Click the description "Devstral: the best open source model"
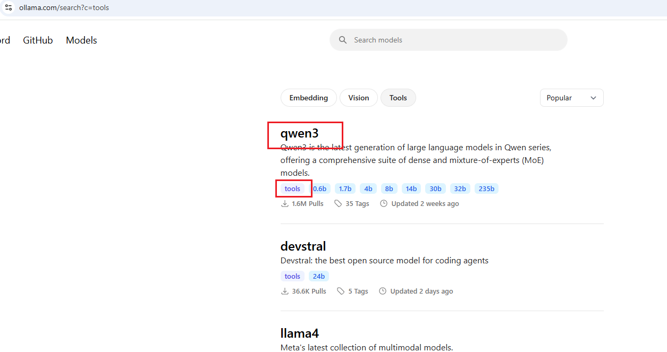This screenshot has height=352, width=667. click(x=384, y=261)
